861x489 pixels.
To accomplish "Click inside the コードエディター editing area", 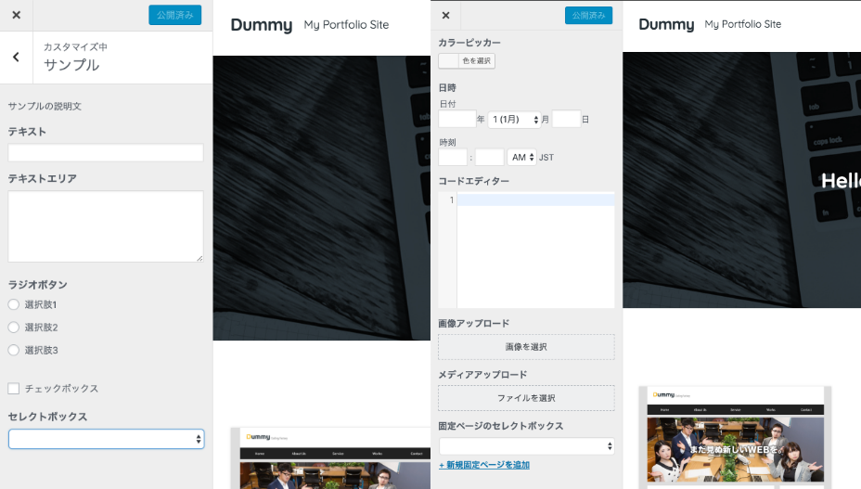I will pyautogui.click(x=534, y=251).
